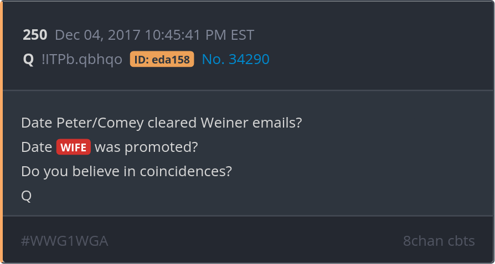Click the red WIFE tag
Image resolution: width=495 pixels, height=264 pixels.
point(73,147)
